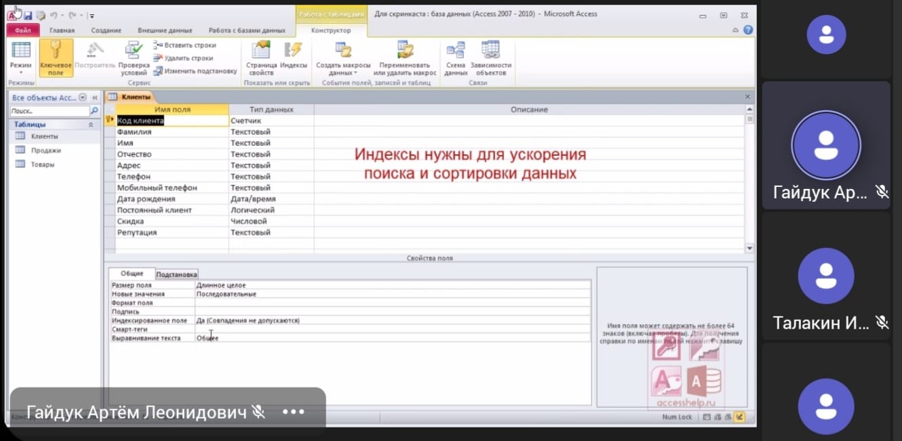
Task: Click the row selector key icon for Код клиента
Action: click(109, 121)
